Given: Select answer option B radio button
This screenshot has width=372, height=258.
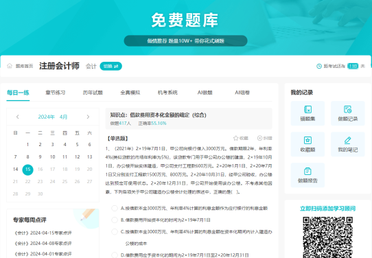Looking at the screenshot, I should tap(115, 220).
